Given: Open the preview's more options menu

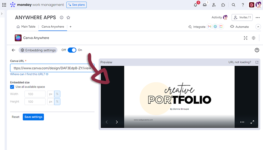Looking at the screenshot, I should tap(242, 122).
